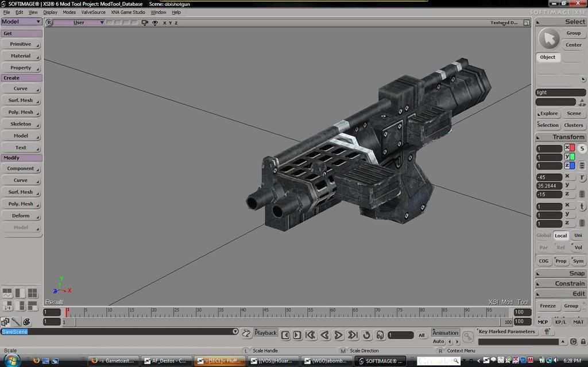
Task: Click the Explore button
Action: click(548, 114)
